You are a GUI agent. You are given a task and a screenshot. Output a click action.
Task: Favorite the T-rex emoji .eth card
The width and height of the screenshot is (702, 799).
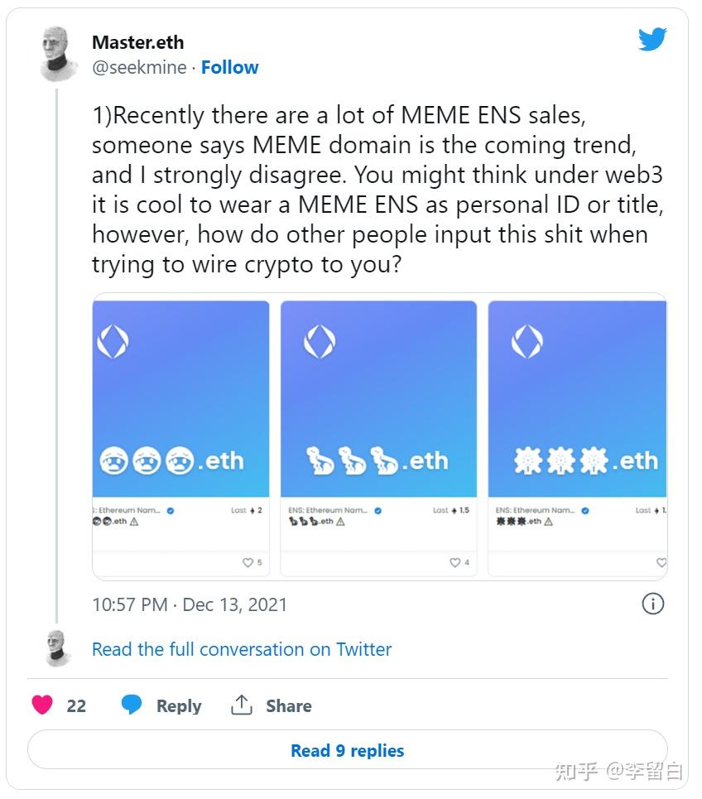[455, 563]
